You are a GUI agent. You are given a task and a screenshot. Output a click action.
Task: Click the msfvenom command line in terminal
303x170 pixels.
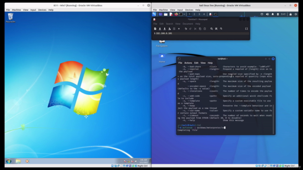202,127
